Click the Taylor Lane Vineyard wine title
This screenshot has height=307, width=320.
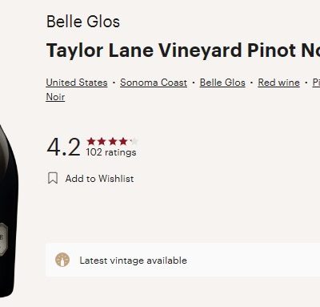coord(183,50)
